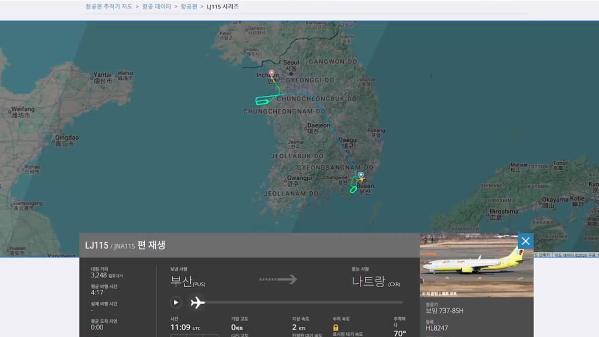
Task: Open the 항공편 추적기 지도 breadcrumb link
Action: (109, 6)
